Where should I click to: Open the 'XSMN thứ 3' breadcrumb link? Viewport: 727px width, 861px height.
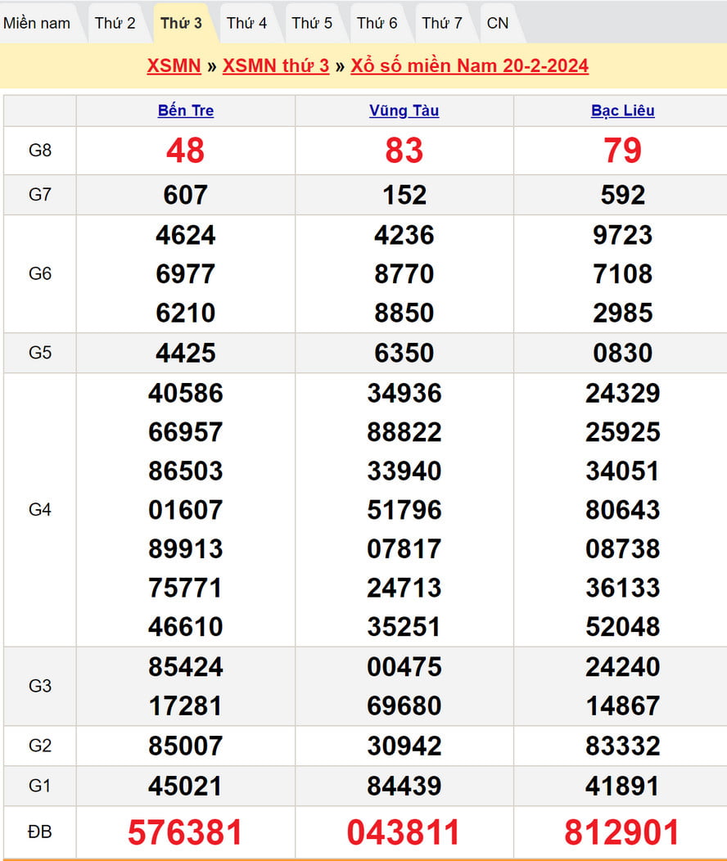(276, 66)
